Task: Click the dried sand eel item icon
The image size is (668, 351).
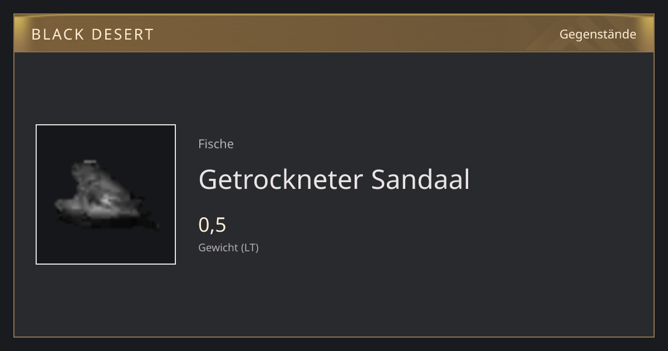Action: pyautogui.click(x=106, y=194)
